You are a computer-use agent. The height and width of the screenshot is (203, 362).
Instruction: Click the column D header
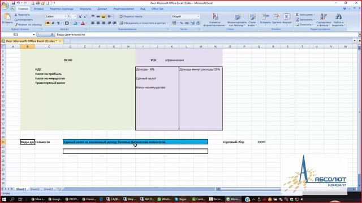point(70,47)
